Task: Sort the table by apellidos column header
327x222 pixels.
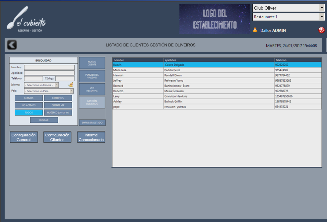Action: (x=219, y=60)
